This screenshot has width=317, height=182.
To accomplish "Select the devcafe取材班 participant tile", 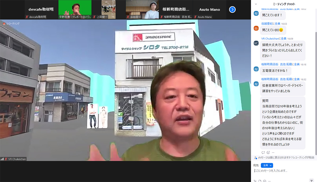I will click(41, 10).
